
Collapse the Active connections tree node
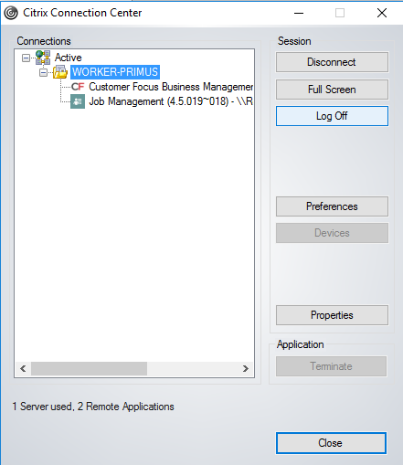pos(27,58)
